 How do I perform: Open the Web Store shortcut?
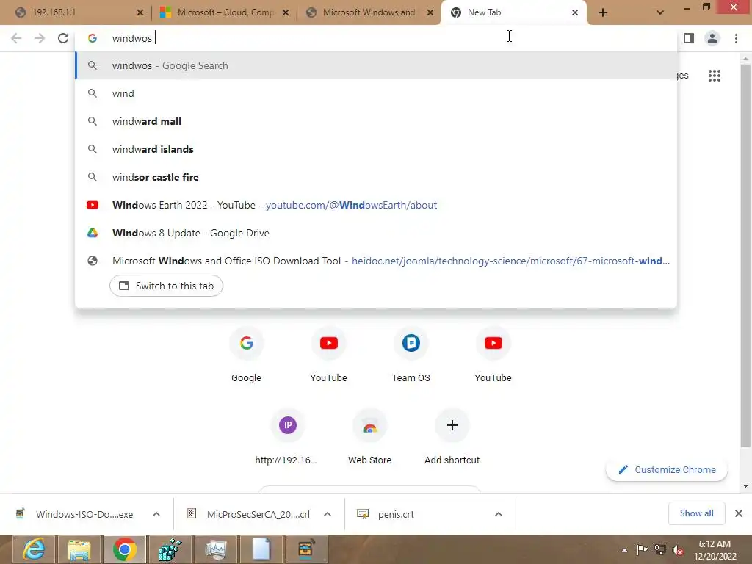pyautogui.click(x=370, y=437)
